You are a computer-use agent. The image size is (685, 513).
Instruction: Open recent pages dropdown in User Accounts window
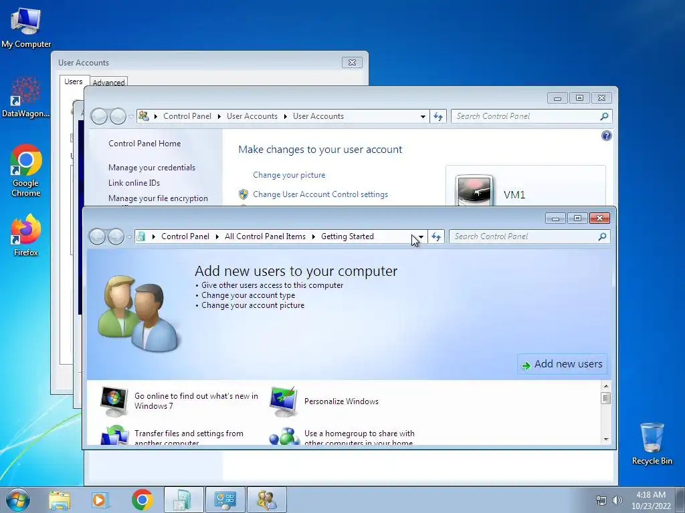tap(132, 117)
